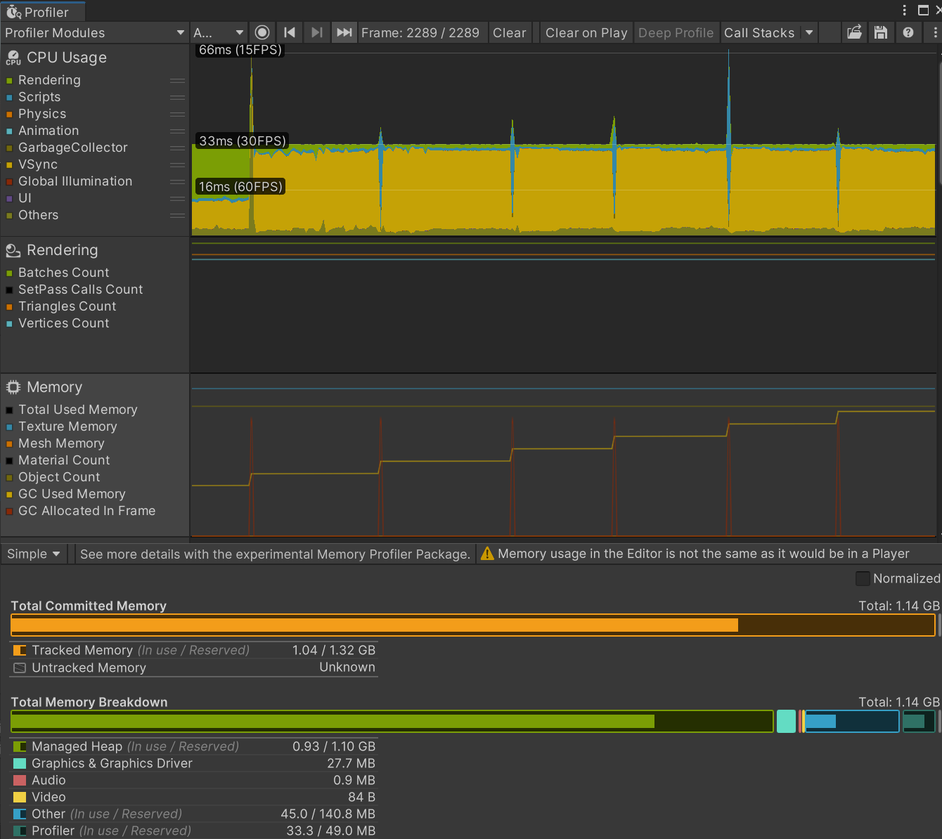Enable the Normalized memory checkbox

point(863,578)
